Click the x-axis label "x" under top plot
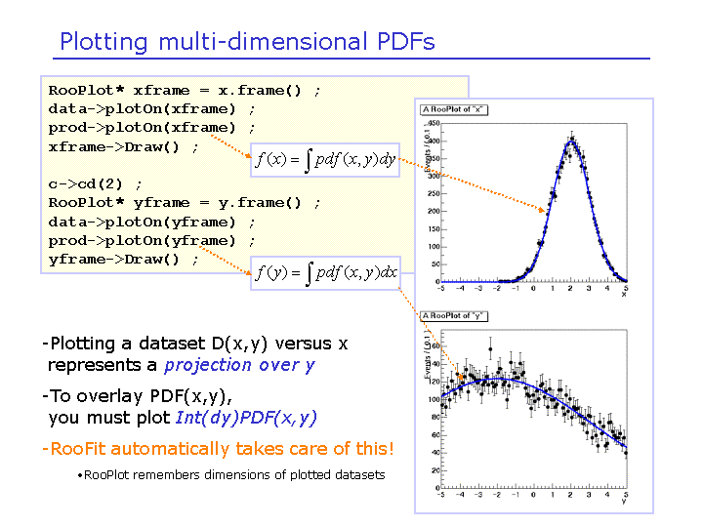Image resolution: width=703 pixels, height=527 pixels. tap(624, 295)
